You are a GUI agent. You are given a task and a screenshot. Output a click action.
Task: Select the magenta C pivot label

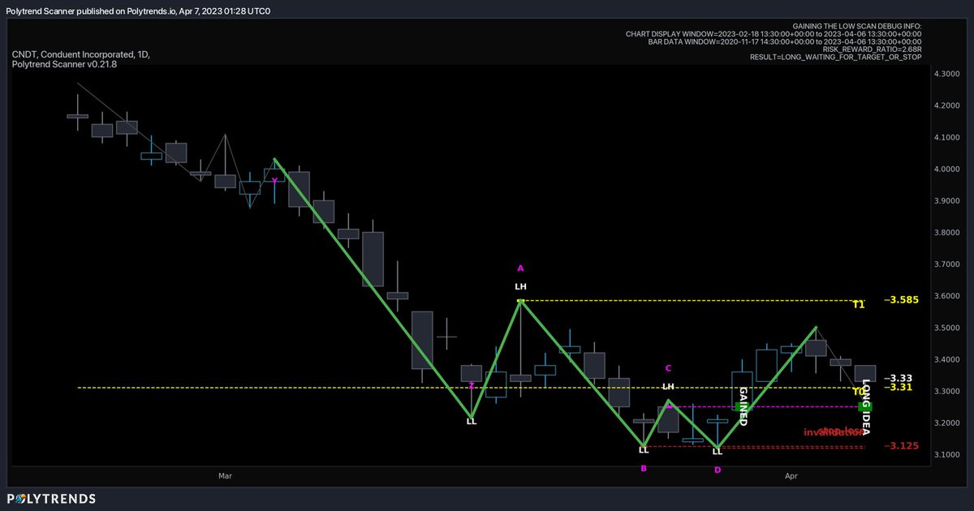coord(668,368)
